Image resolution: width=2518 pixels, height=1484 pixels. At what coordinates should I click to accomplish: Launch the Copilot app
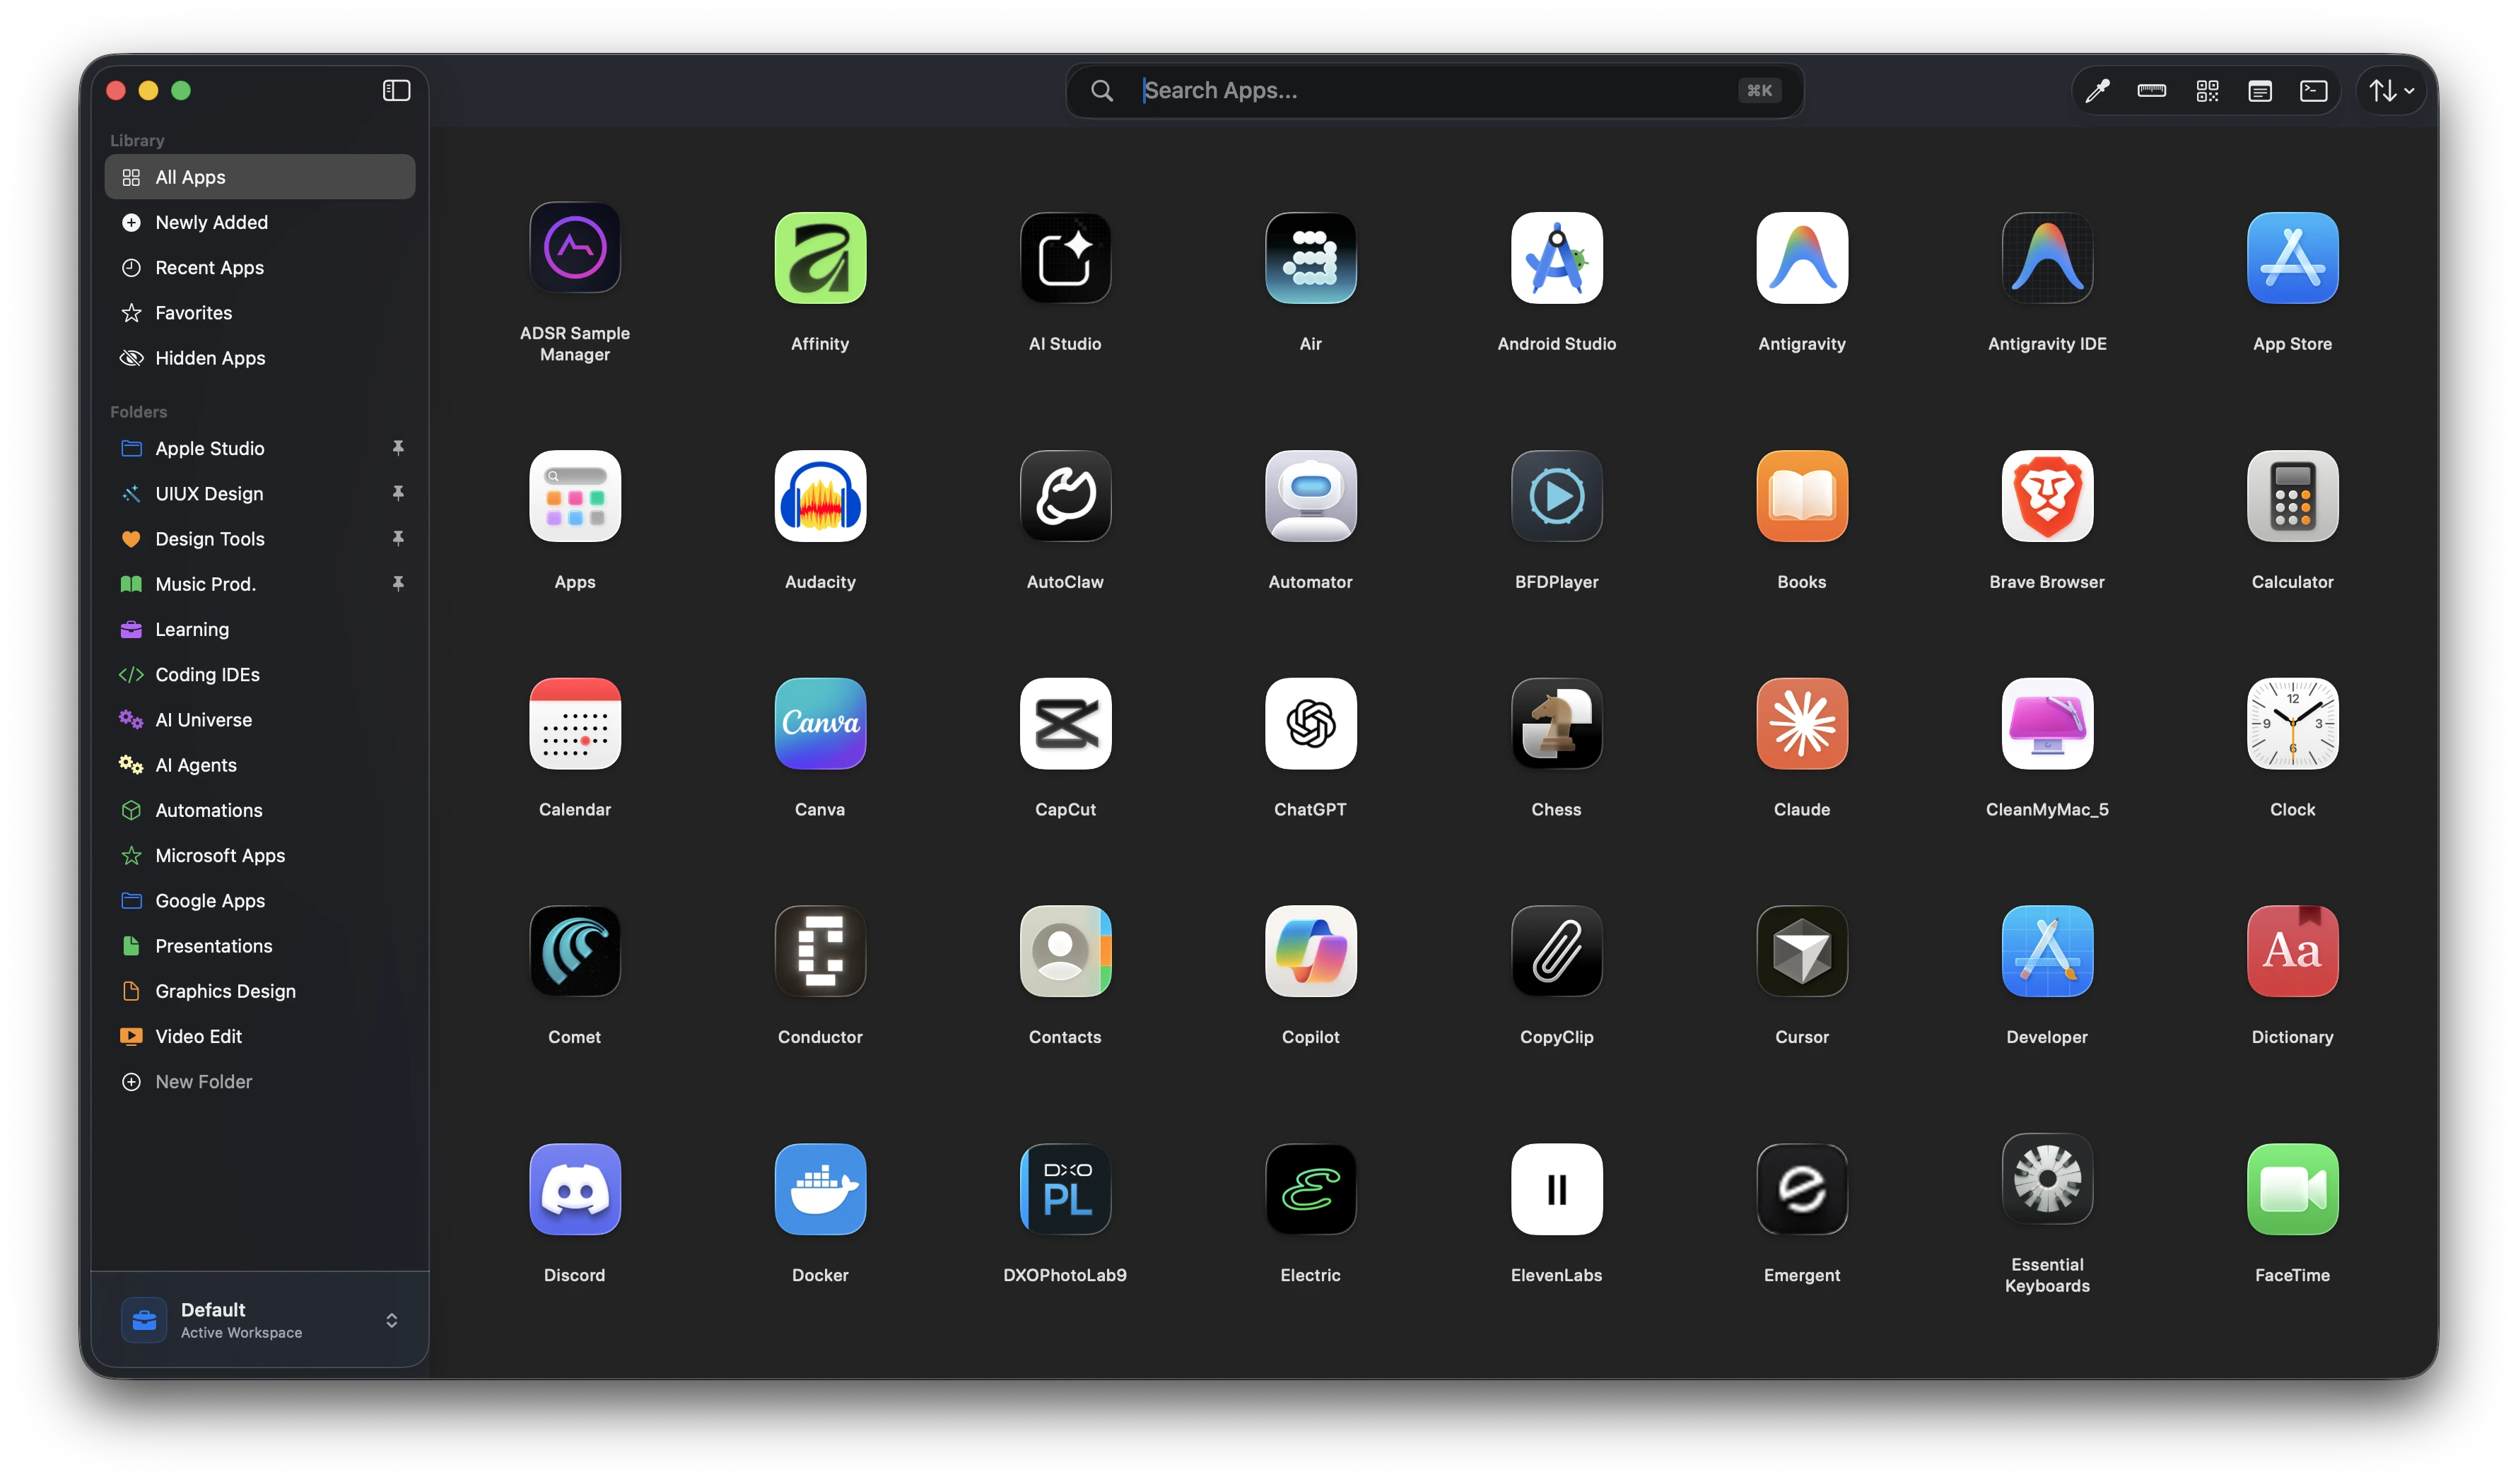pyautogui.click(x=1311, y=951)
